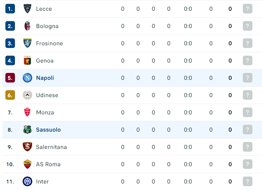
Task: Click the Bologna club crest
Action: coord(27,26)
